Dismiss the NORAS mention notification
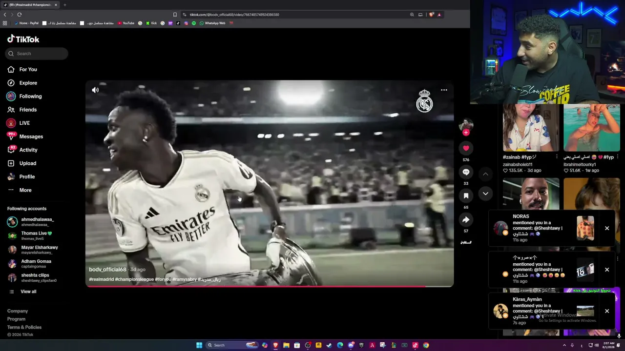 pyautogui.click(x=607, y=228)
